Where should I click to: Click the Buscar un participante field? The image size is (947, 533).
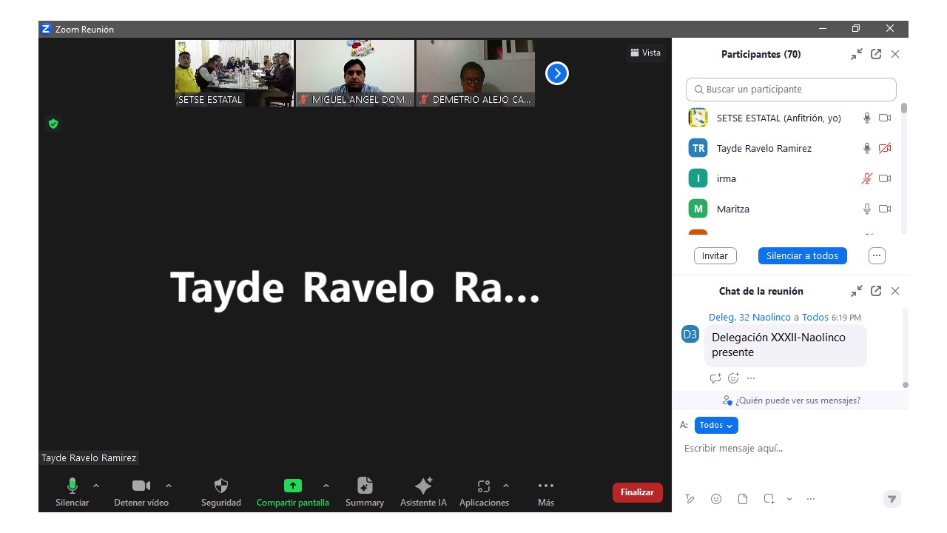pyautogui.click(x=791, y=90)
